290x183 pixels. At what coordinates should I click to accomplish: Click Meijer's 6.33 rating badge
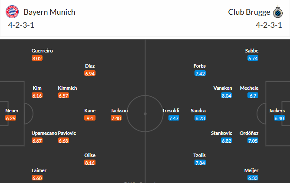pyautogui.click(x=253, y=178)
